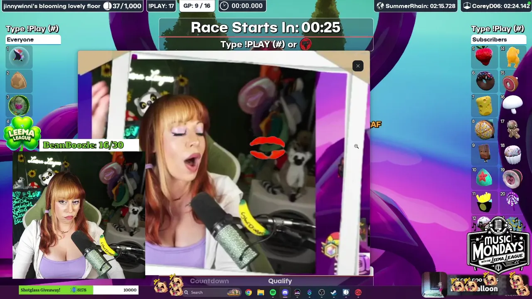
Task: Choose the sushi roll marble skin 19
Action: pyautogui.click(x=513, y=178)
